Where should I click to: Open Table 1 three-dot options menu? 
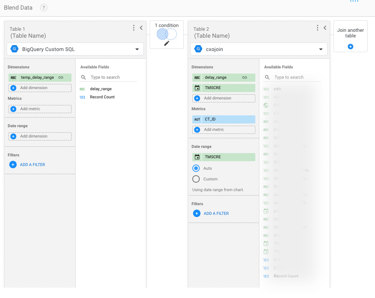click(134, 28)
